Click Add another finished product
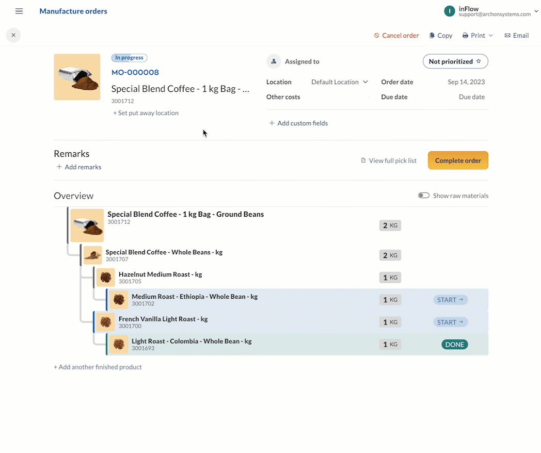 98,367
